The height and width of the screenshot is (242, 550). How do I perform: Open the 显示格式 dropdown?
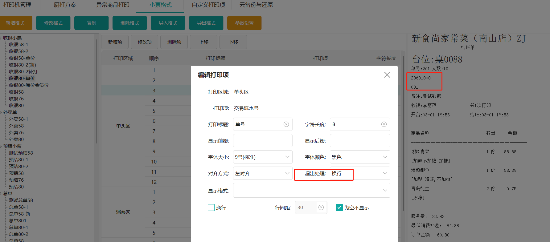tap(311, 190)
